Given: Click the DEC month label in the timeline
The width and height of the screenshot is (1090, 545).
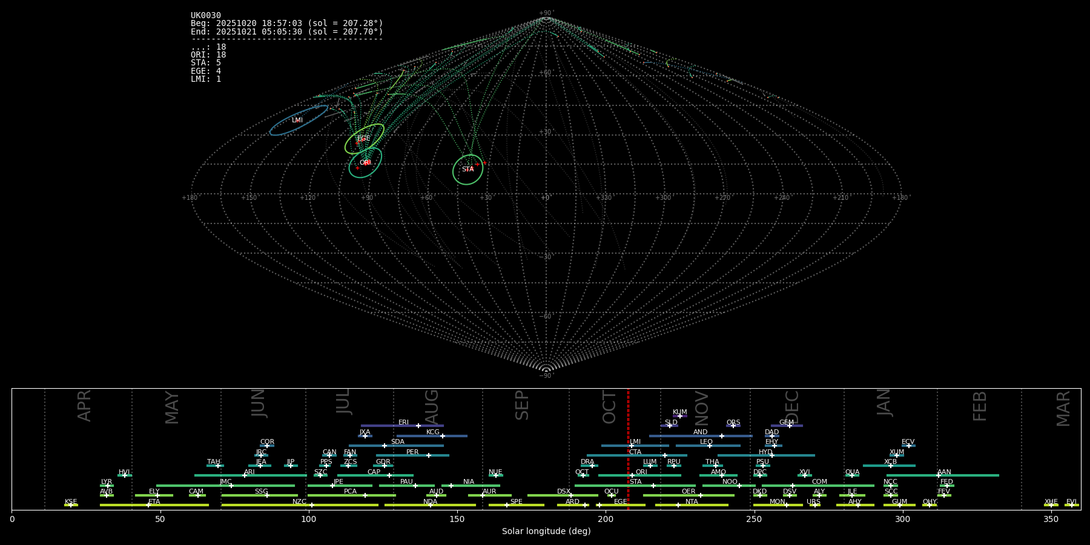Looking at the screenshot, I should point(792,407).
